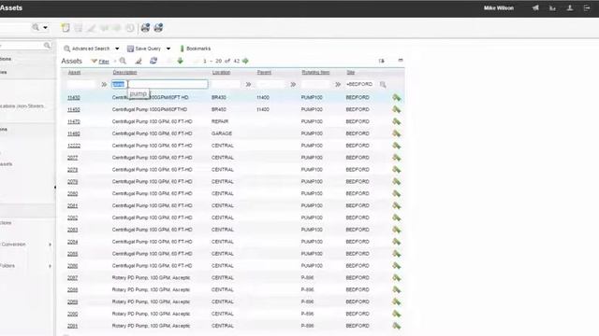Sort by the Rotating Item column header

315,73
